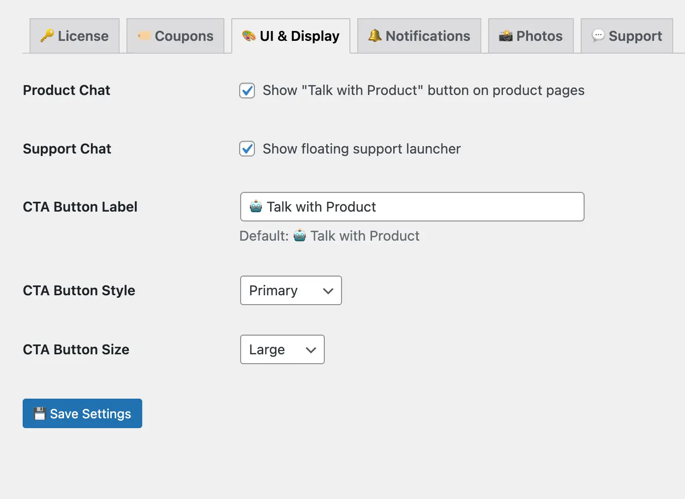Uncheck the Talk with Product button checkbox

click(x=247, y=91)
